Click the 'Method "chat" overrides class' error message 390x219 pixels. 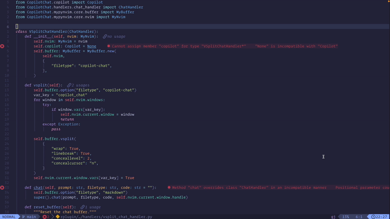(249, 188)
